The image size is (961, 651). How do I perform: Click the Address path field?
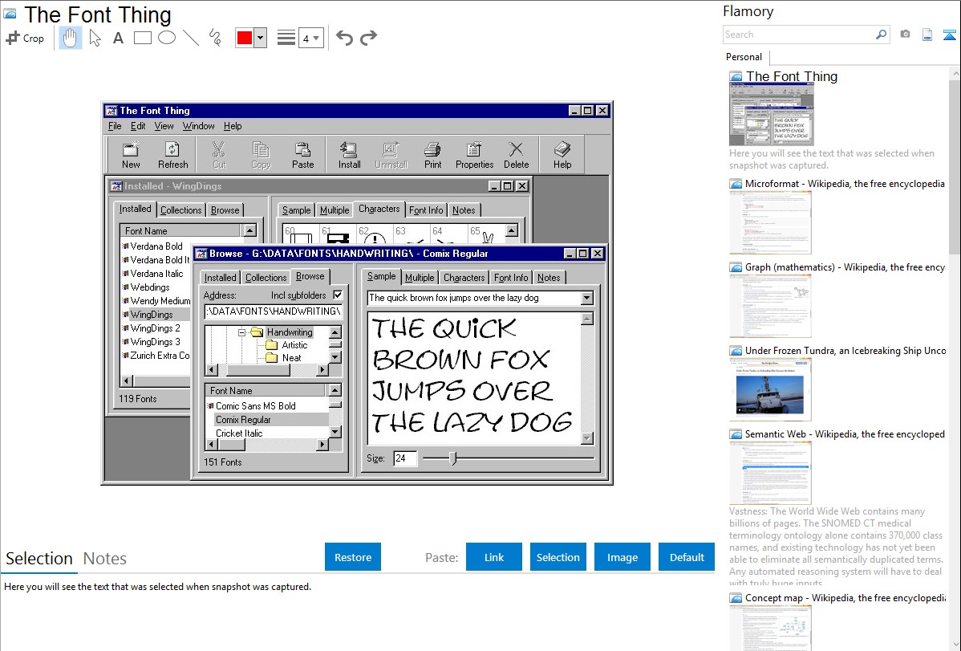(x=274, y=311)
